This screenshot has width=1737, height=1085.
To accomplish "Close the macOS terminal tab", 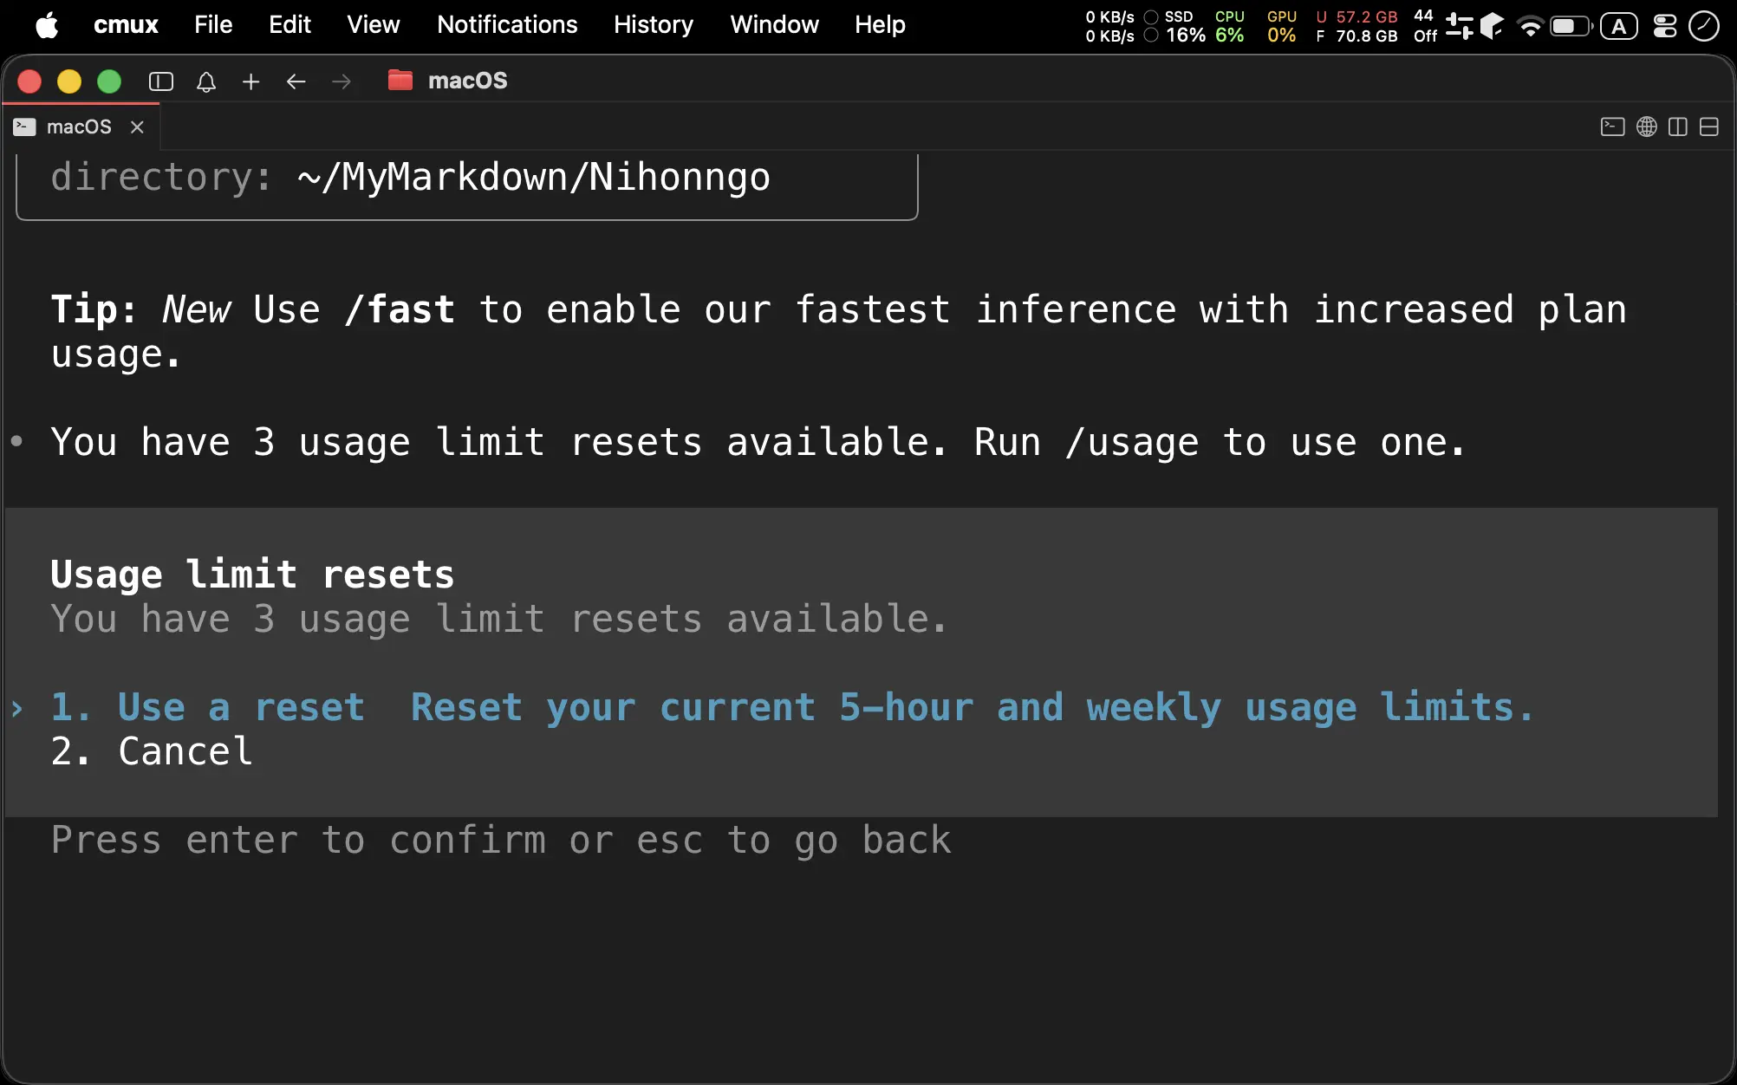I will tap(137, 127).
